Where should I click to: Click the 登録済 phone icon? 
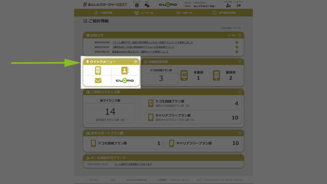point(216,75)
